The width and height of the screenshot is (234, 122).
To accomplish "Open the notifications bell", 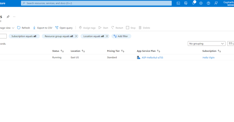I will (x=194, y=3).
